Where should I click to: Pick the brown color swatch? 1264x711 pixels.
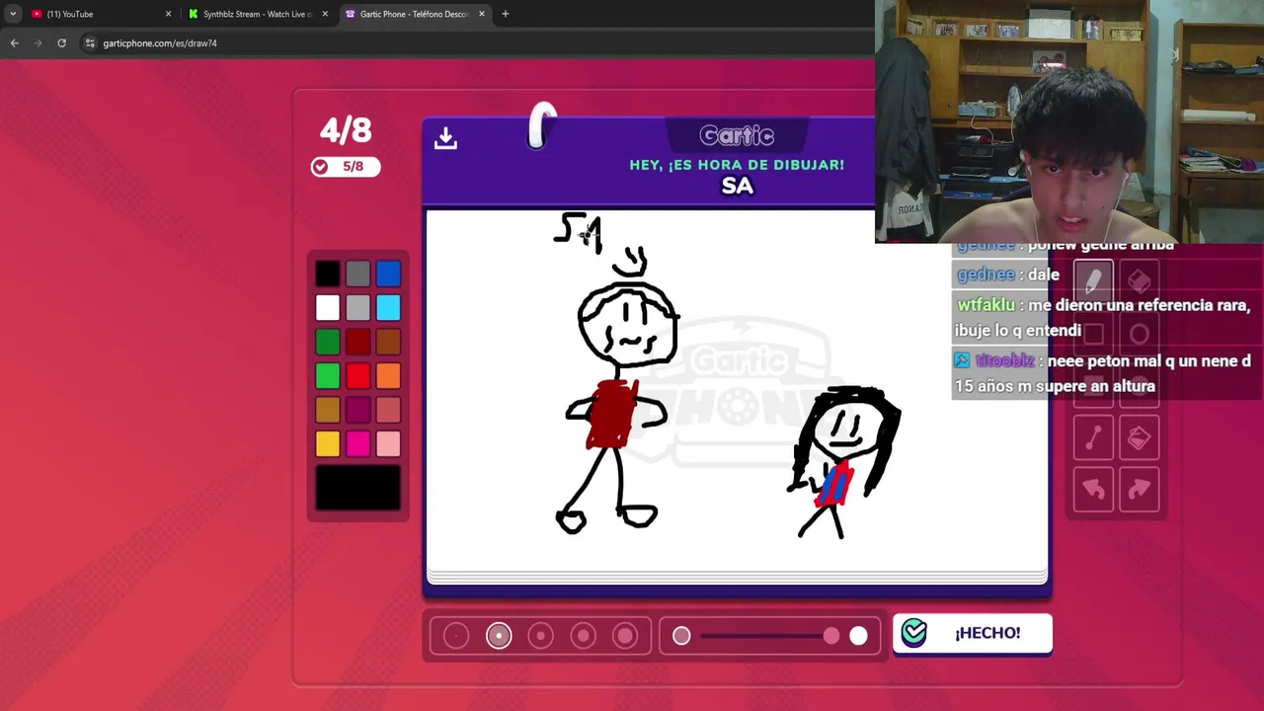coord(388,342)
